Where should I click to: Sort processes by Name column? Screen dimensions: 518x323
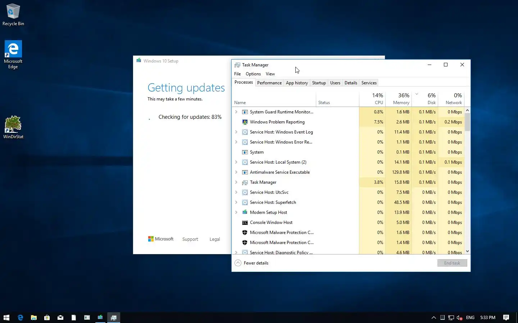click(274, 99)
